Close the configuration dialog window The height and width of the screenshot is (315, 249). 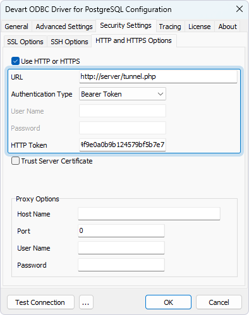click(240, 9)
